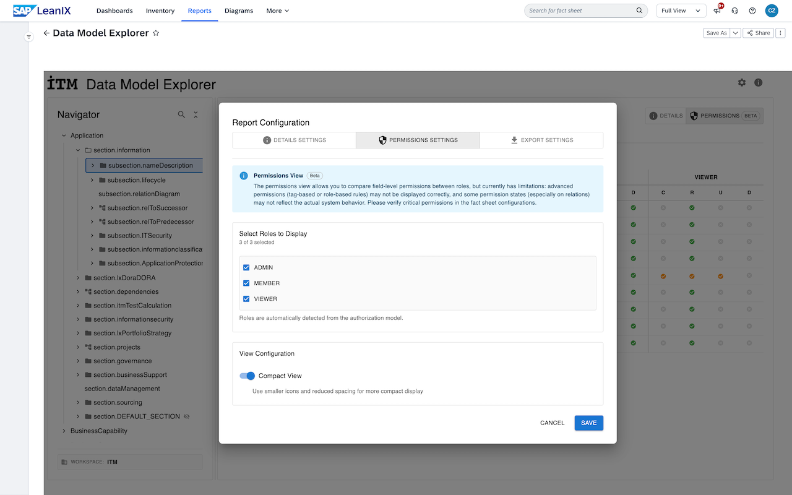Open the More navigation dropdown
Screen dimensions: 792x495
[277, 11]
